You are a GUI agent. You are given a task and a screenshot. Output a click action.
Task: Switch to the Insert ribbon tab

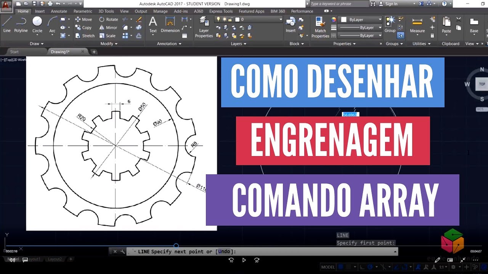point(40,11)
